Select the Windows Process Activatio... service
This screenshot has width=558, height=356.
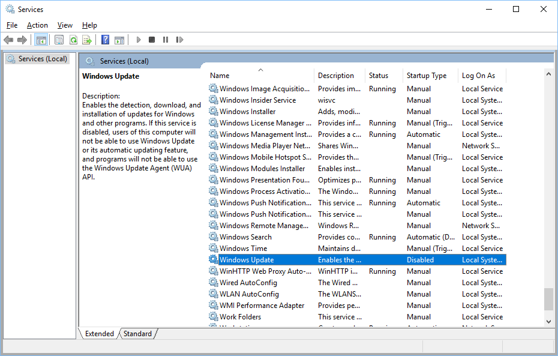[x=357, y=191]
